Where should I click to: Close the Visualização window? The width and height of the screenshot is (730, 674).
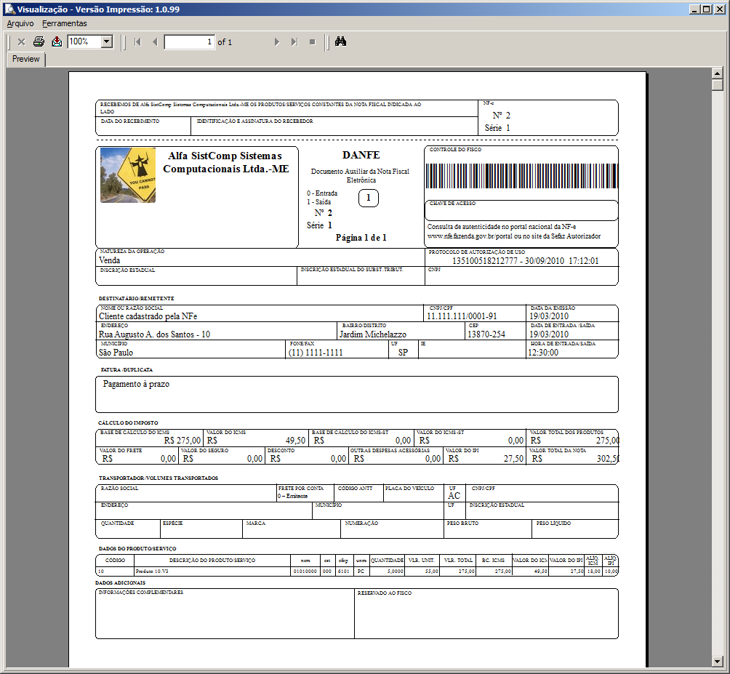click(719, 9)
